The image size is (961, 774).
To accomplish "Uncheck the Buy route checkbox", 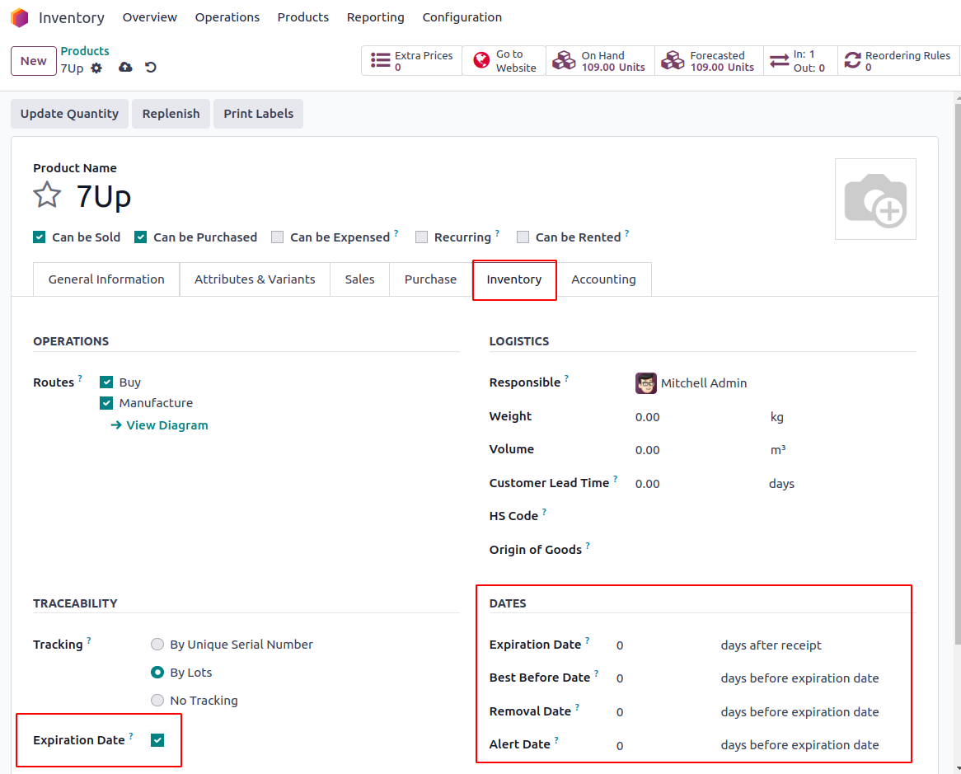I will (106, 382).
